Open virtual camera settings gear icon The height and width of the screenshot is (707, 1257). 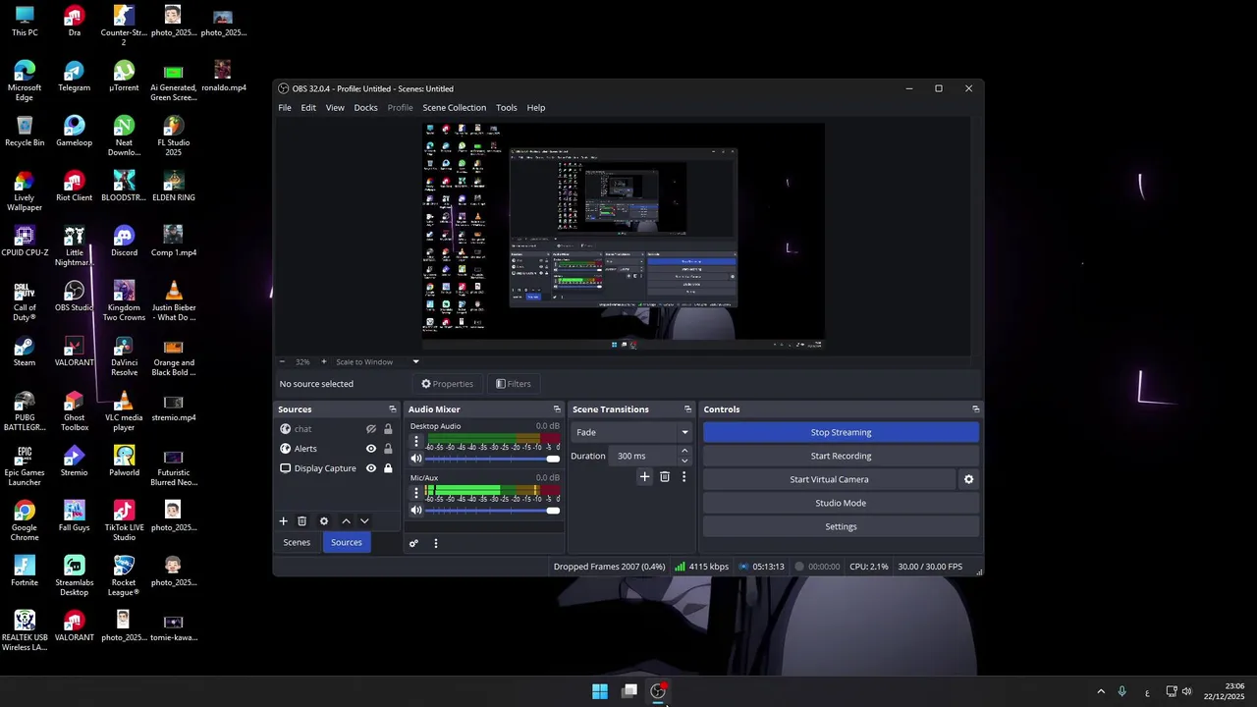(968, 479)
